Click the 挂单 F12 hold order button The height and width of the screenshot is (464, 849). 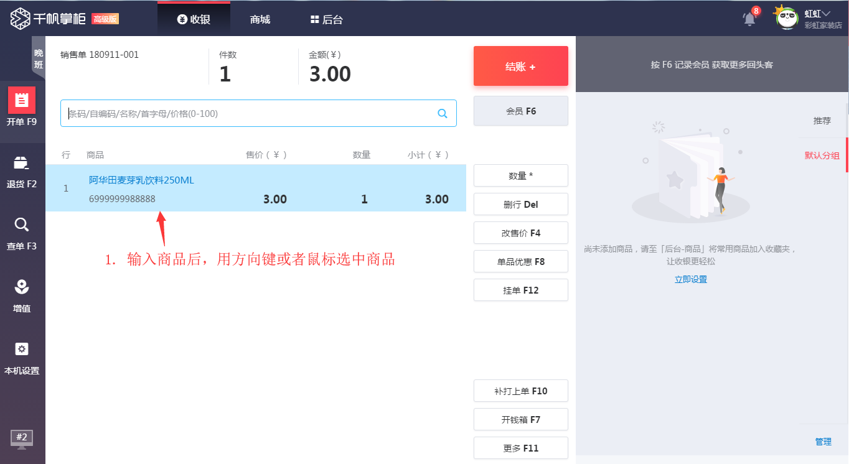point(520,290)
